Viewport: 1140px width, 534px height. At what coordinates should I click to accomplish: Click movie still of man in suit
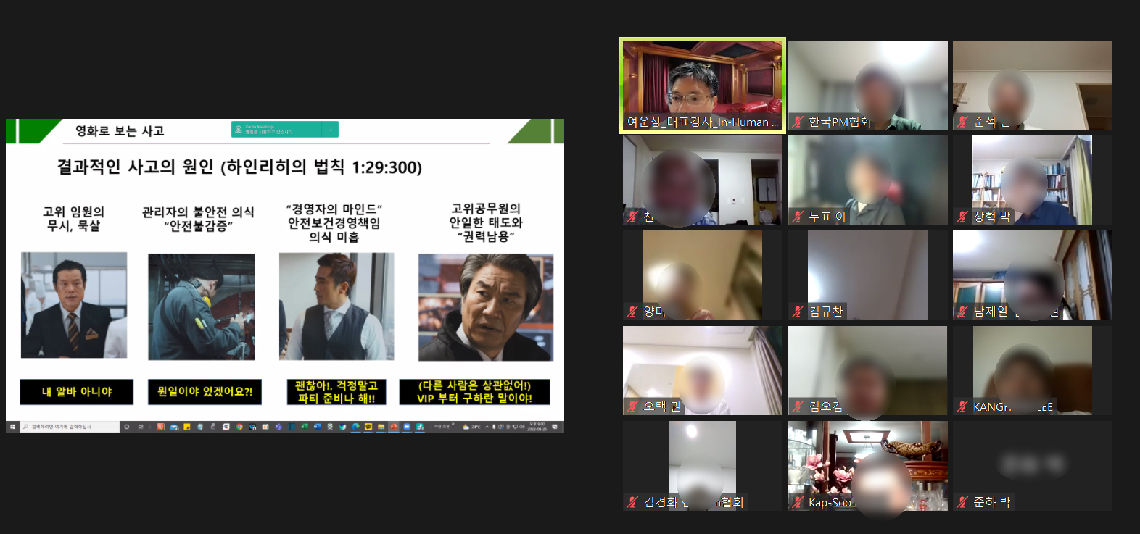(x=74, y=305)
